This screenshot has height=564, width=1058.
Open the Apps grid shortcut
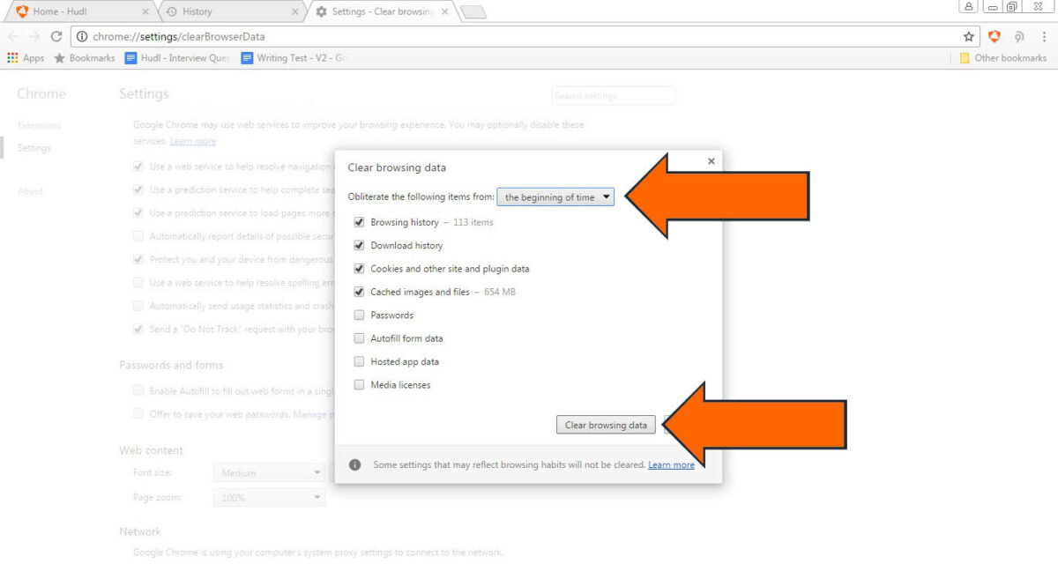tap(26, 58)
